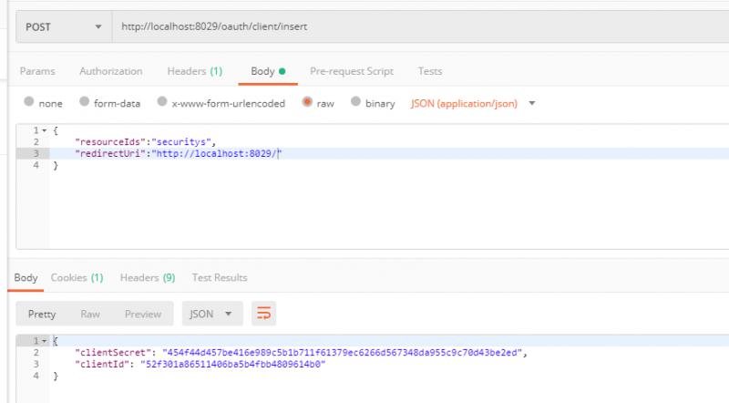Open the request Headers (1) tab

pos(195,71)
